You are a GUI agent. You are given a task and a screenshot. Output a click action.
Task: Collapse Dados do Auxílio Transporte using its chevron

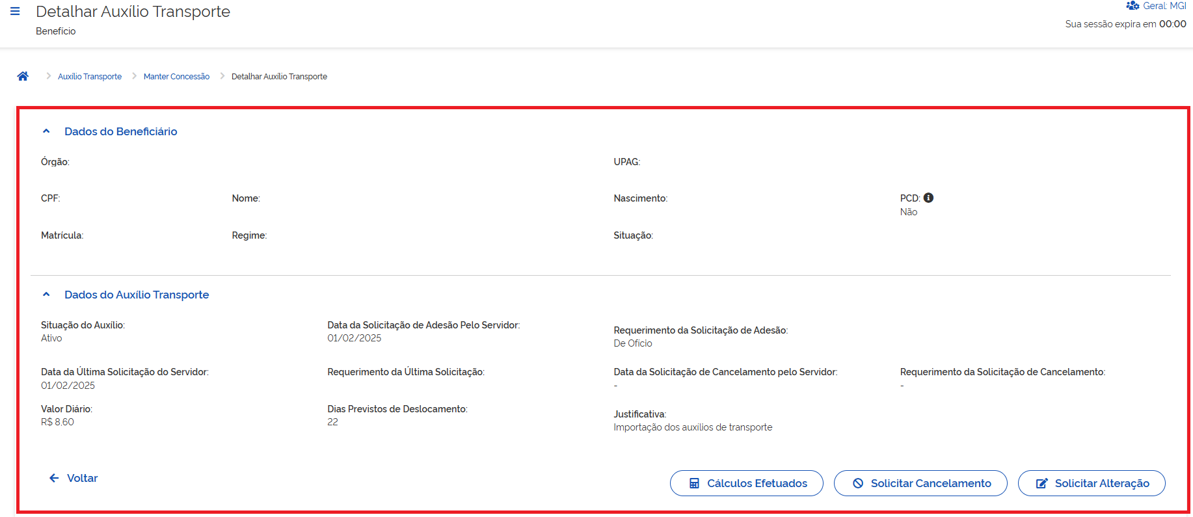point(46,295)
